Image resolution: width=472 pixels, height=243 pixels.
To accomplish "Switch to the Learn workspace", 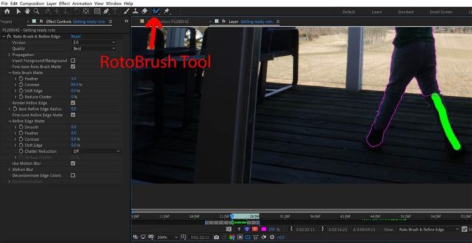I will (x=377, y=12).
